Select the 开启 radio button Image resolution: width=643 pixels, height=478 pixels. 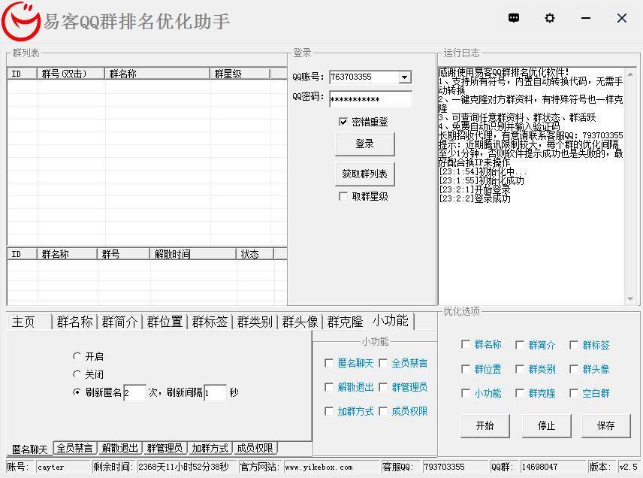[x=77, y=356]
